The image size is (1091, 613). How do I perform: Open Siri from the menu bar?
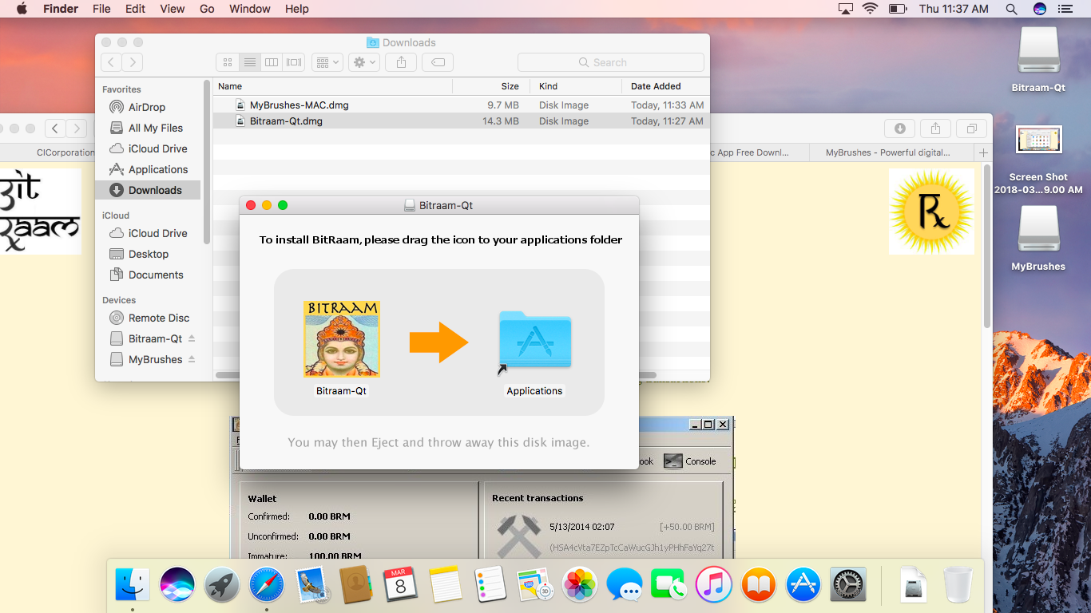tap(1039, 9)
